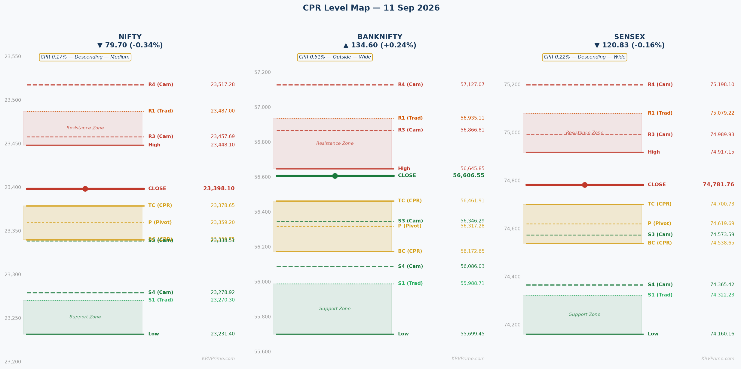Screen dimensions: 741x369
Task: Click SENSEX High value 74,917.15
Action: point(722,152)
